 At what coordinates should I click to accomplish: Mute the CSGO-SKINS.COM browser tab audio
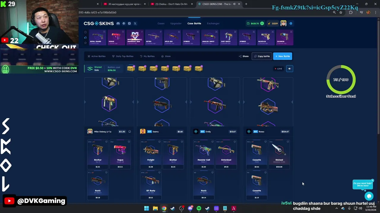234,4
